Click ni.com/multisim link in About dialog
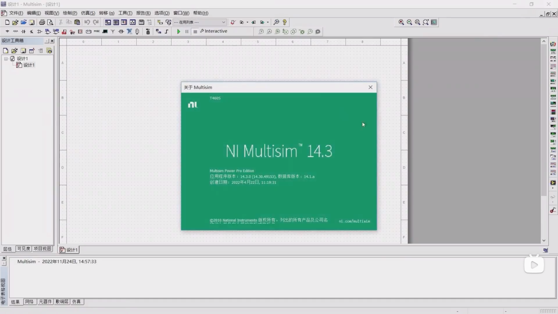This screenshot has width=558, height=314. coord(354,221)
